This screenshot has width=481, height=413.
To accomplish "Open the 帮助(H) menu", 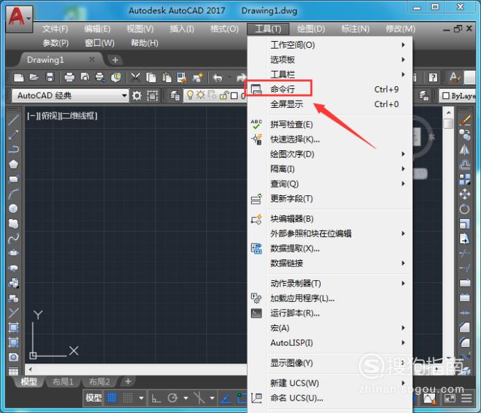I will [x=145, y=43].
